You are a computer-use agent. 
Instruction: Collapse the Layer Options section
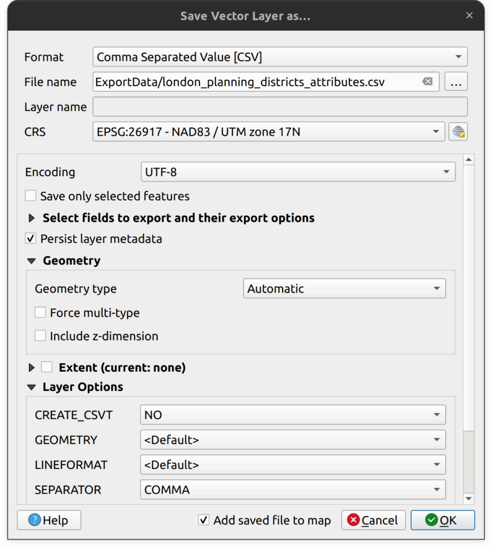coord(32,387)
